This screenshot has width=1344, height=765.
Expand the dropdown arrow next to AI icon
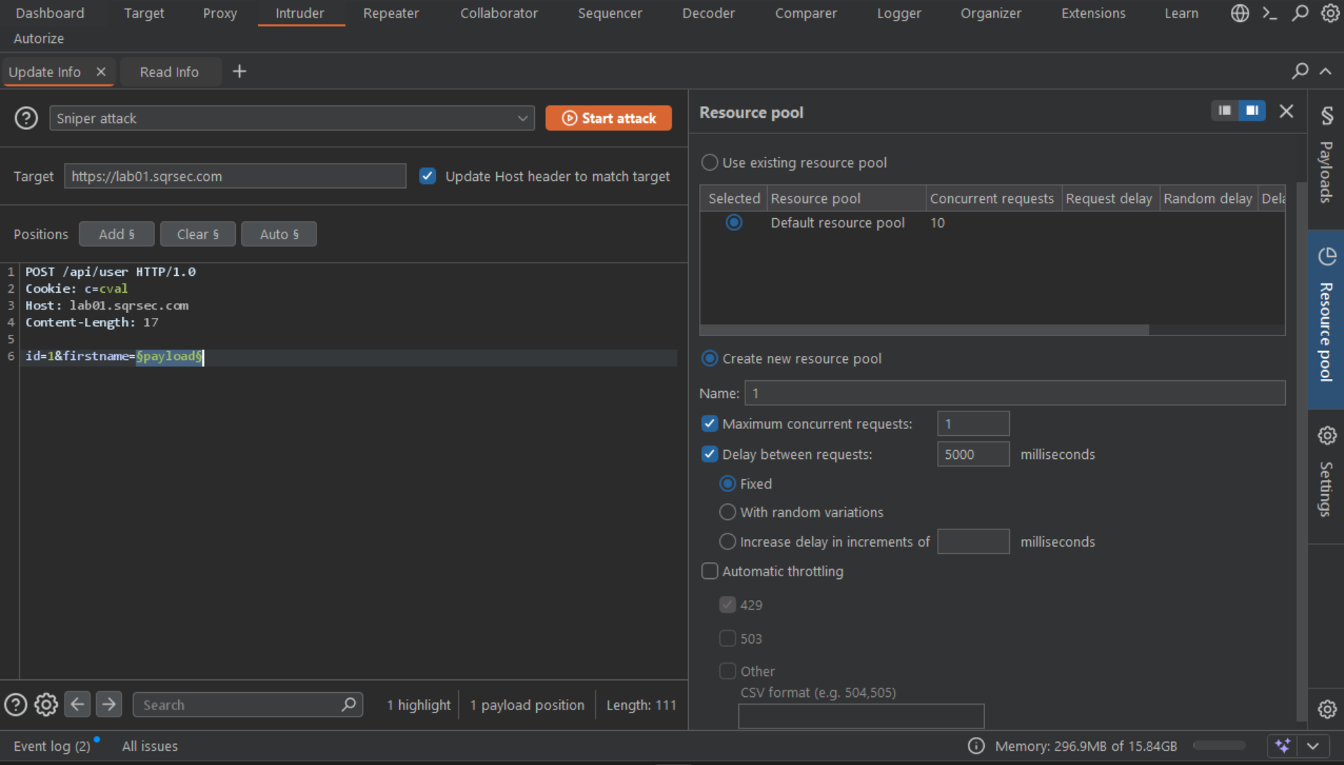pyautogui.click(x=1313, y=746)
